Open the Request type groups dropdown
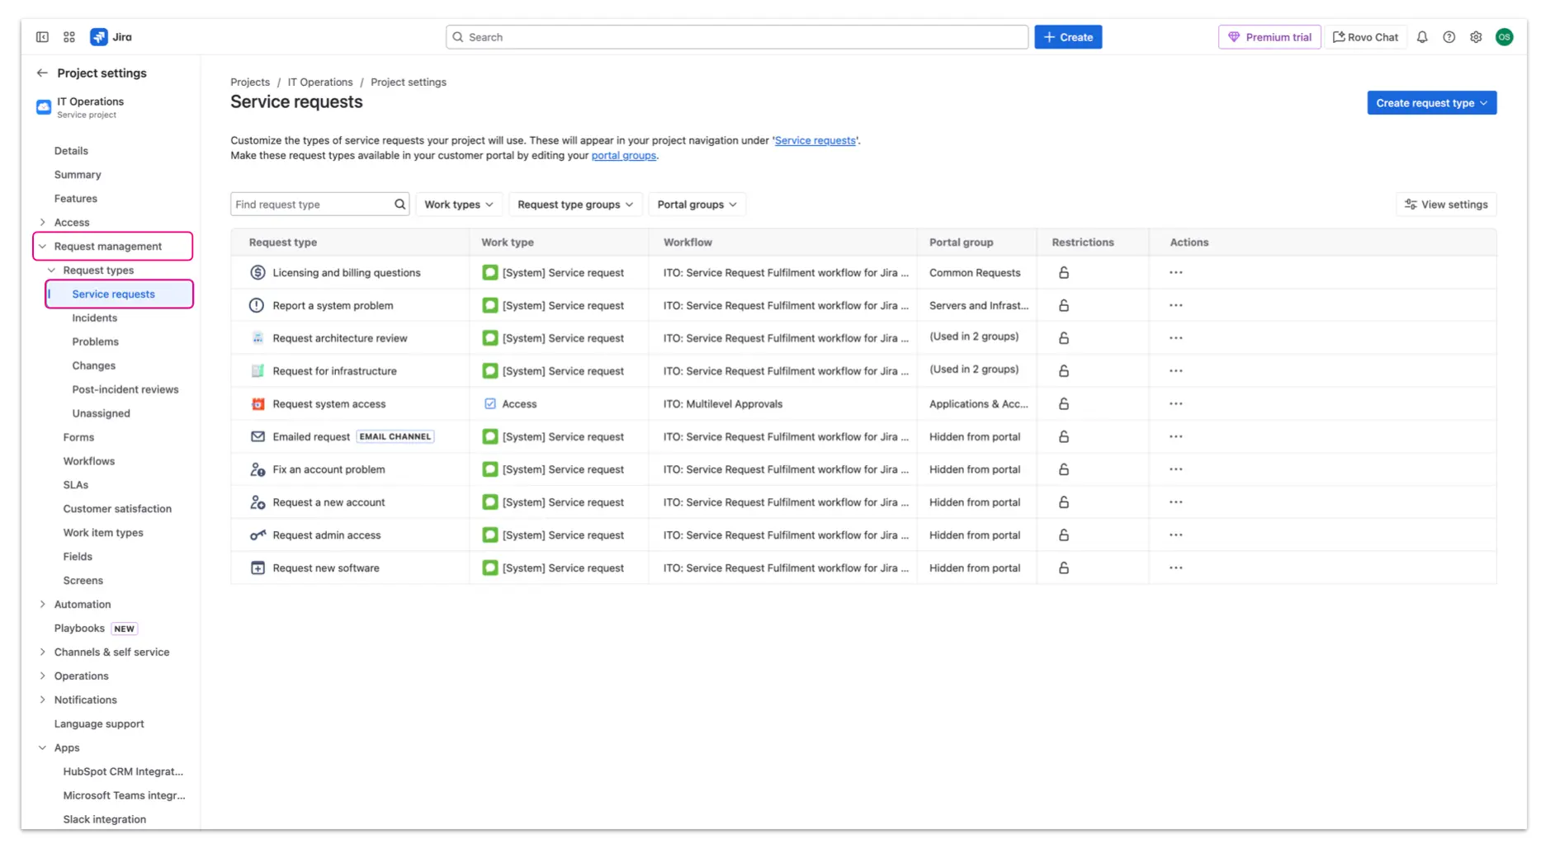This screenshot has width=1550, height=848. (x=574, y=205)
